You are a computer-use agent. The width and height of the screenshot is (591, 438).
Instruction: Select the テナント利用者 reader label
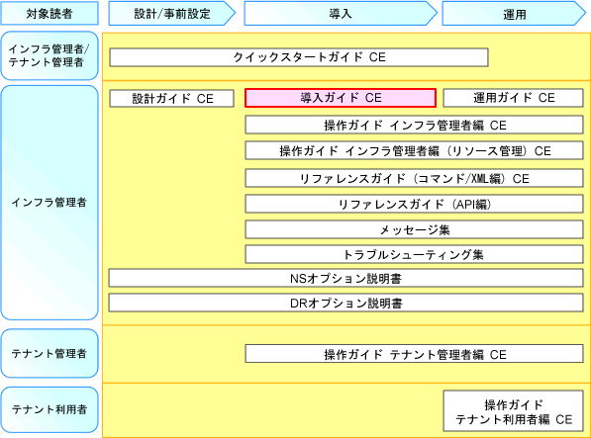pyautogui.click(x=49, y=409)
